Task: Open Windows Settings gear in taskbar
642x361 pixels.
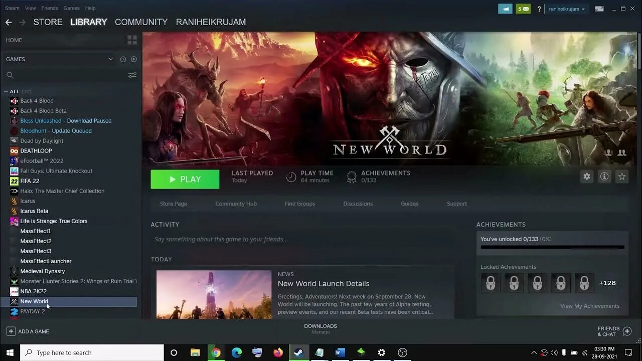Action: [x=381, y=352]
